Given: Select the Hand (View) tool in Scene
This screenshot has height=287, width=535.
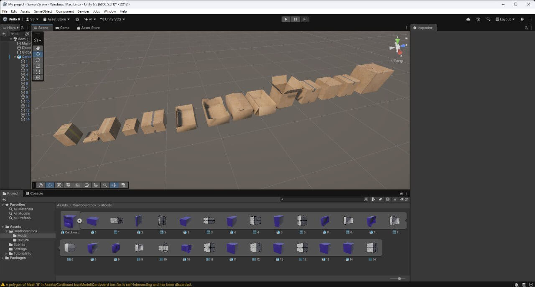Looking at the screenshot, I should pos(38,48).
